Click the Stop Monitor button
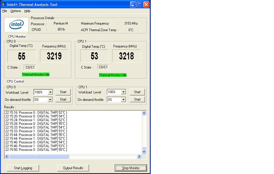274x174 pixels. pyautogui.click(x=131, y=168)
